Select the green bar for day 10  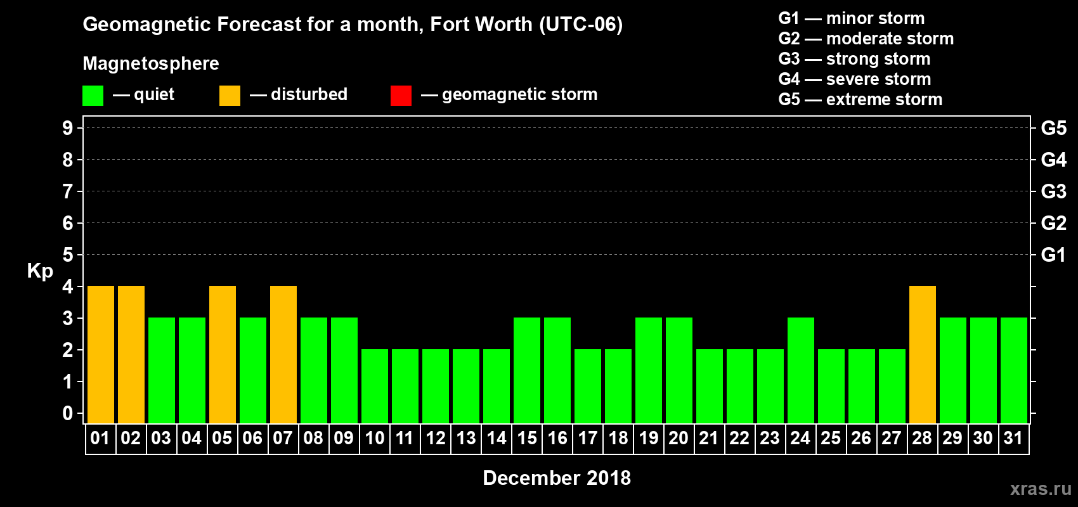pyautogui.click(x=375, y=386)
